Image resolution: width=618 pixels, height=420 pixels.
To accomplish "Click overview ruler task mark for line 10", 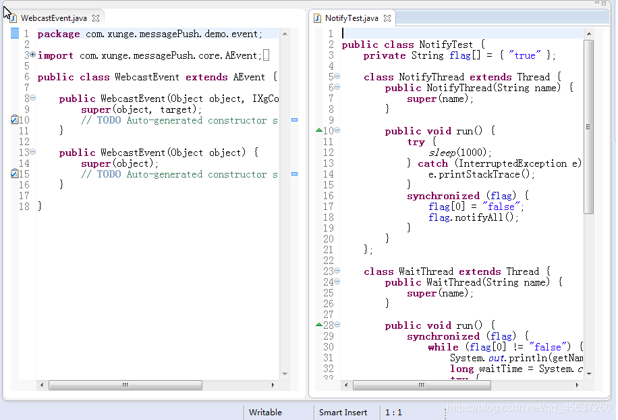I will [x=294, y=120].
